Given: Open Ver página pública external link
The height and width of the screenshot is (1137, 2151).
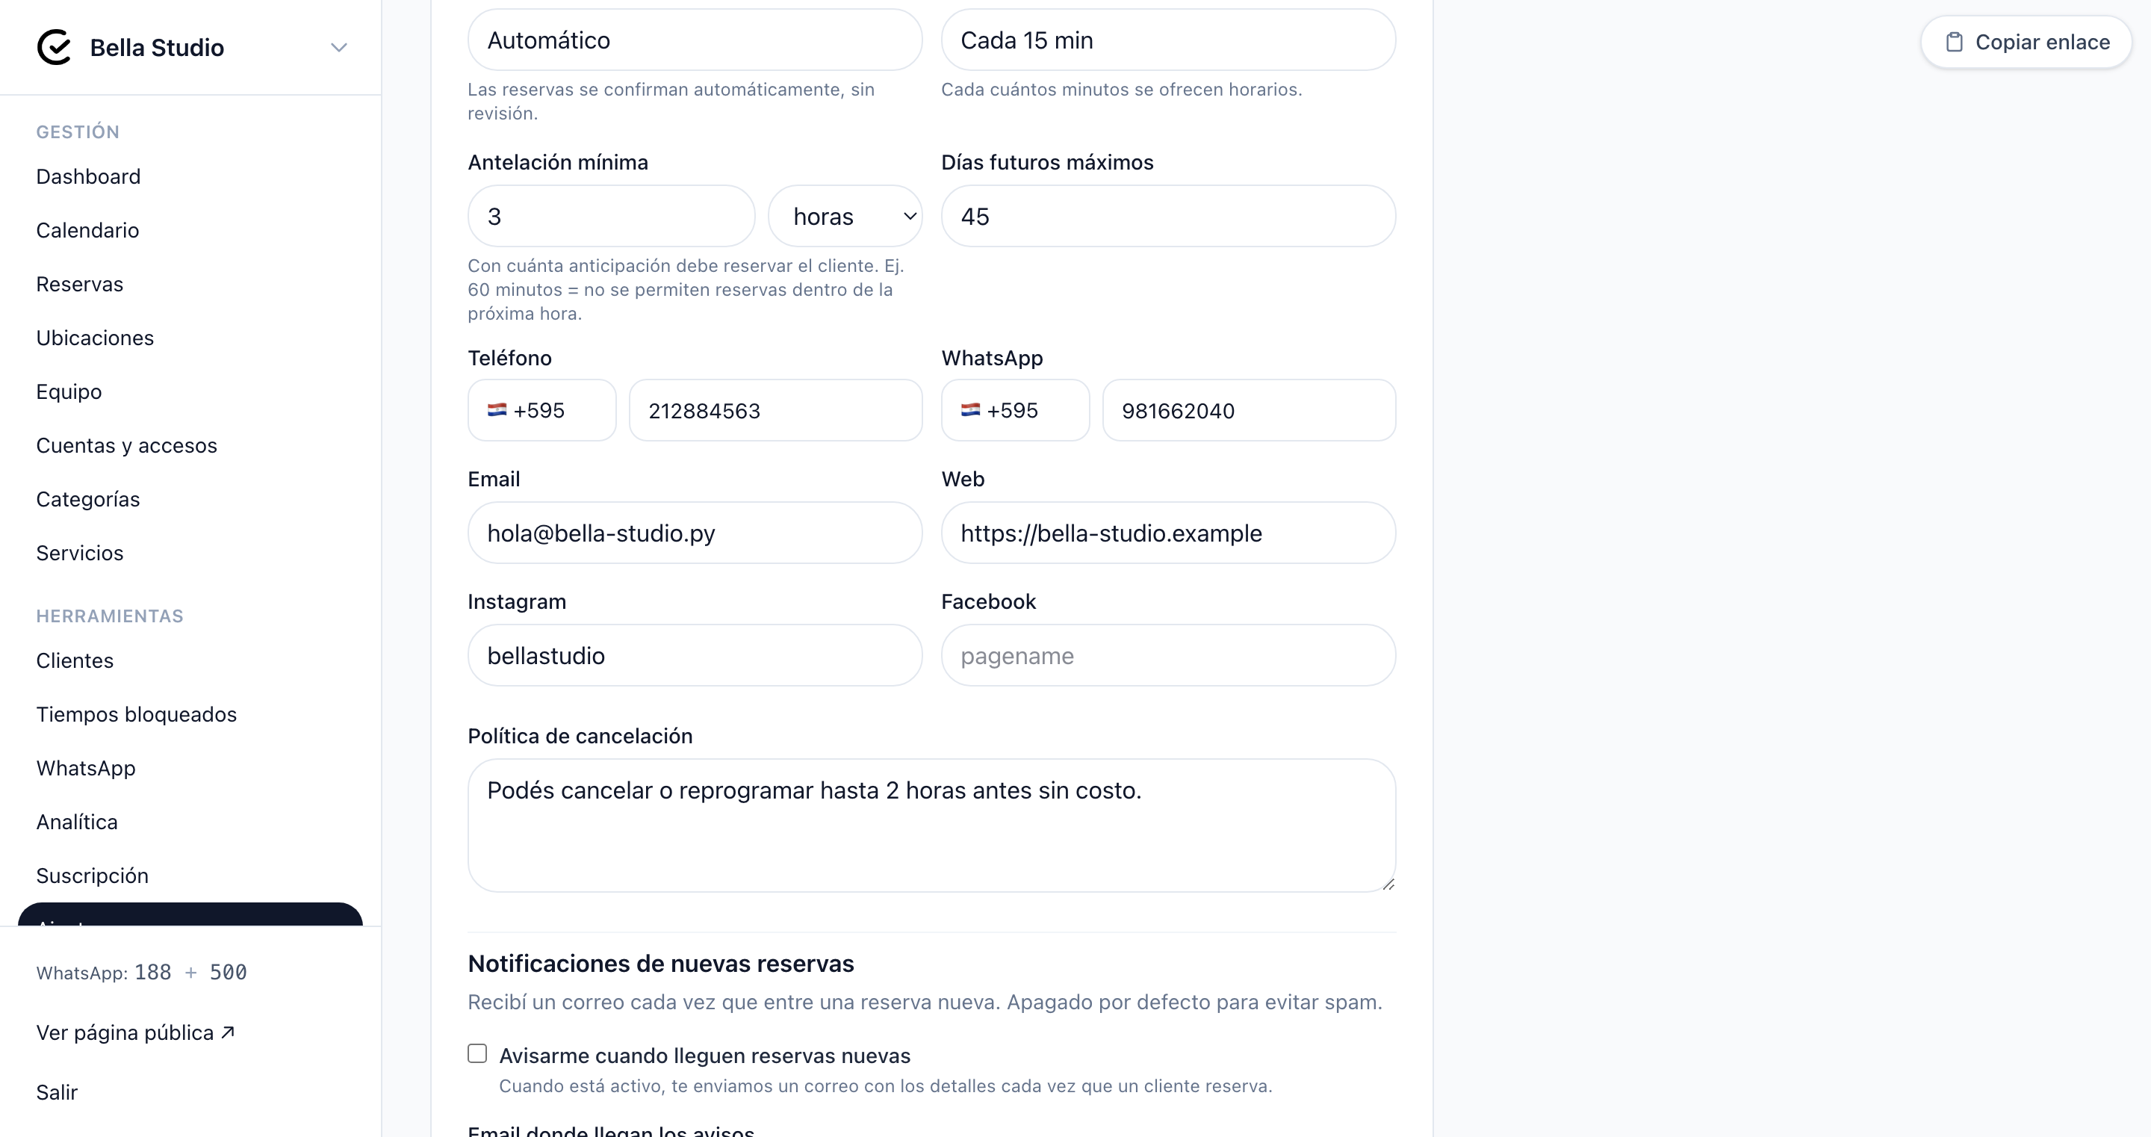Looking at the screenshot, I should pos(135,1032).
